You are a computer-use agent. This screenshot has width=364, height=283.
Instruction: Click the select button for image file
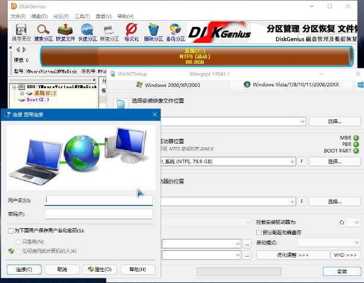334,122
